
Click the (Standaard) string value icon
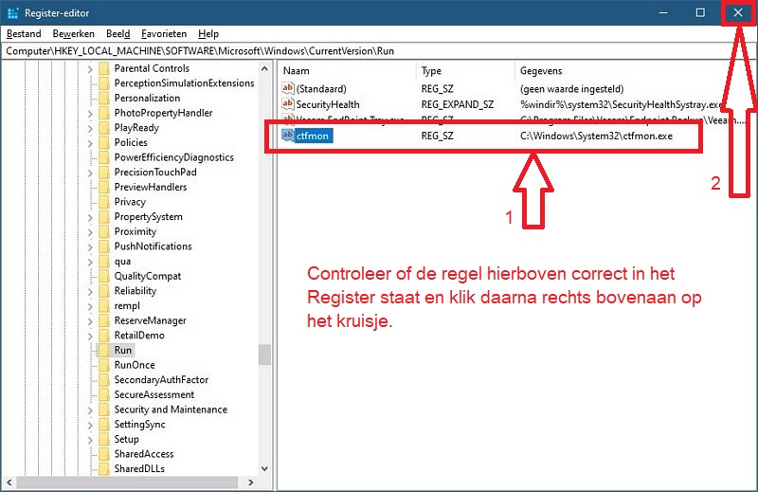point(288,88)
